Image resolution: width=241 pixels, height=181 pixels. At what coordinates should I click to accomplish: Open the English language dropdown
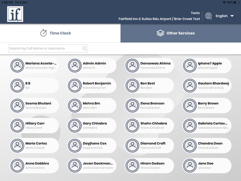point(225,16)
